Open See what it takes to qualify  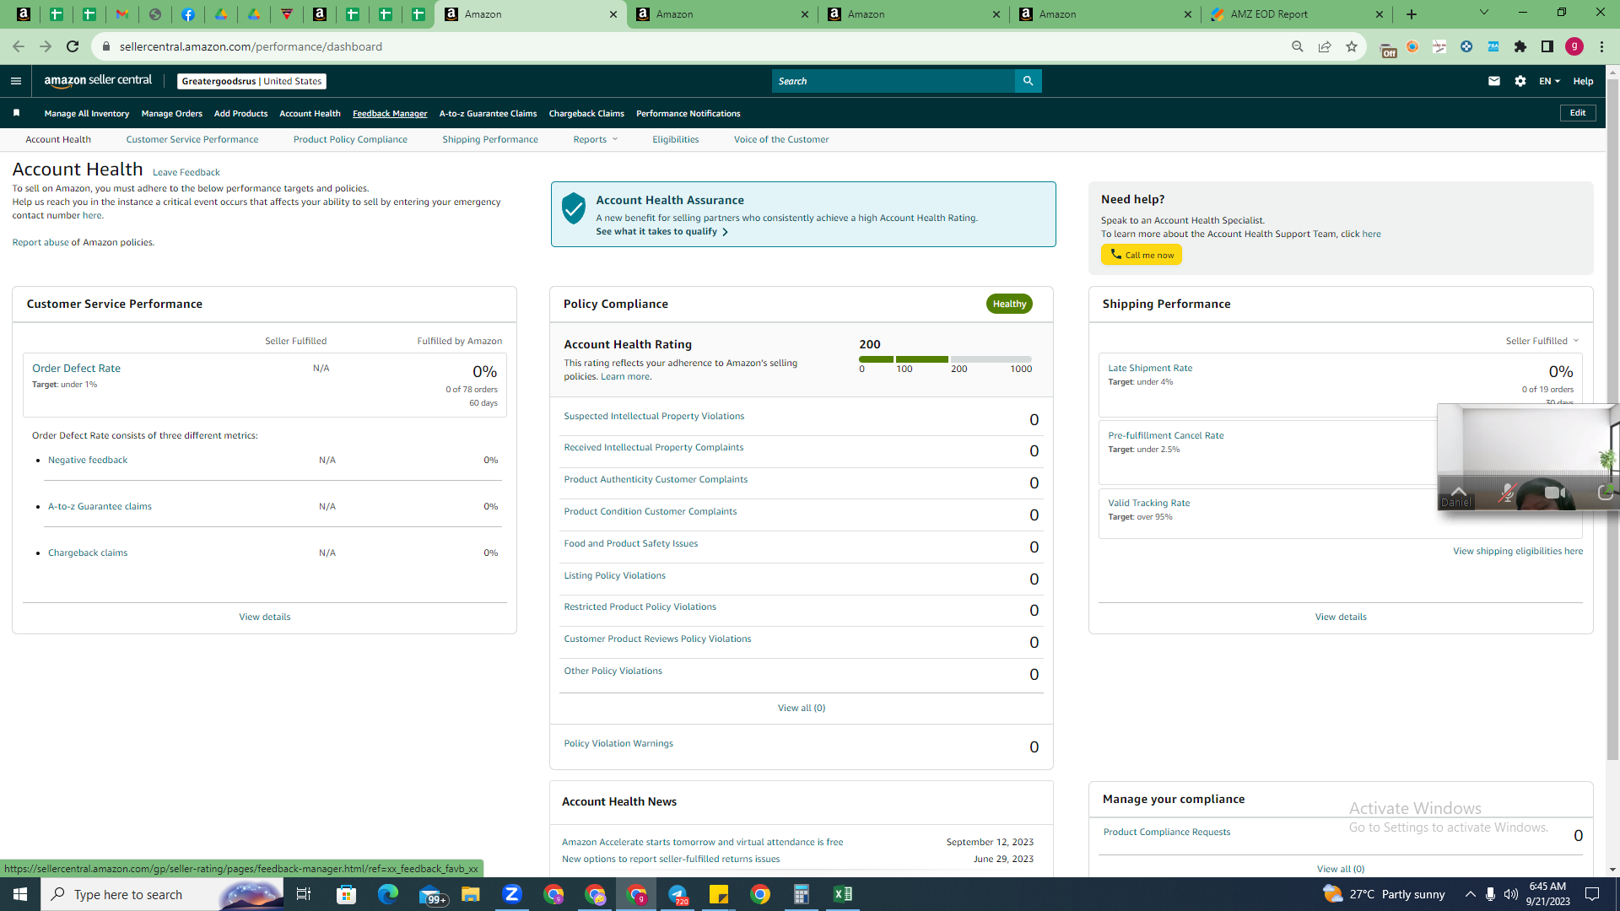[661, 231]
